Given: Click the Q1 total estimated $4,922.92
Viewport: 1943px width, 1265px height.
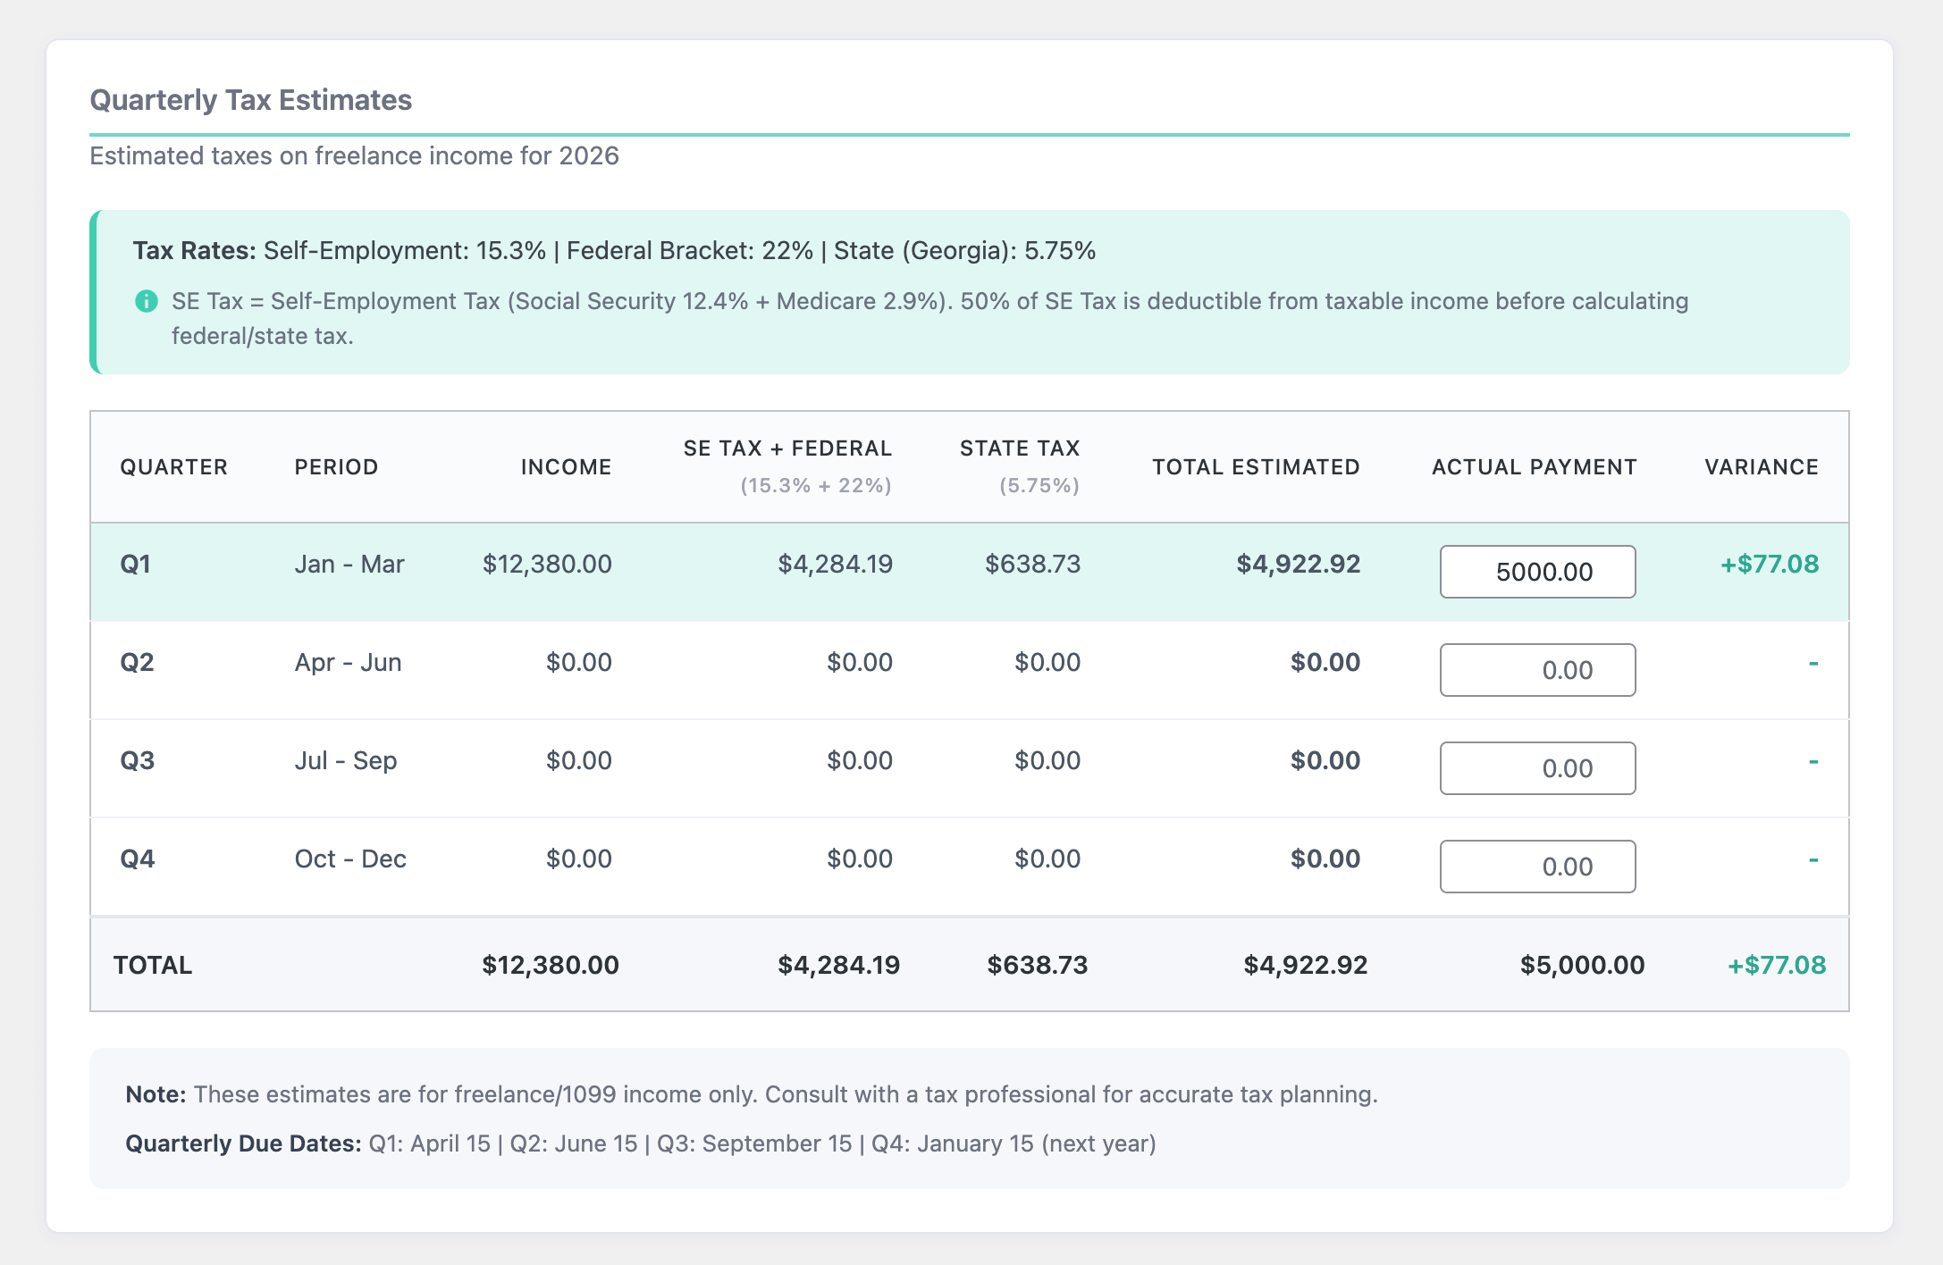Looking at the screenshot, I should pyautogui.click(x=1298, y=565).
